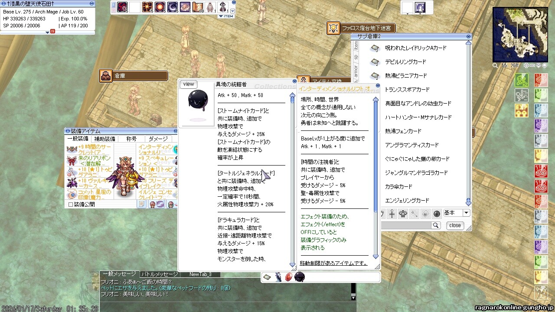Viewport: 555px width, 312px height.
Task: Open the 基本 sort dropdown in storage
Action: click(x=466, y=213)
